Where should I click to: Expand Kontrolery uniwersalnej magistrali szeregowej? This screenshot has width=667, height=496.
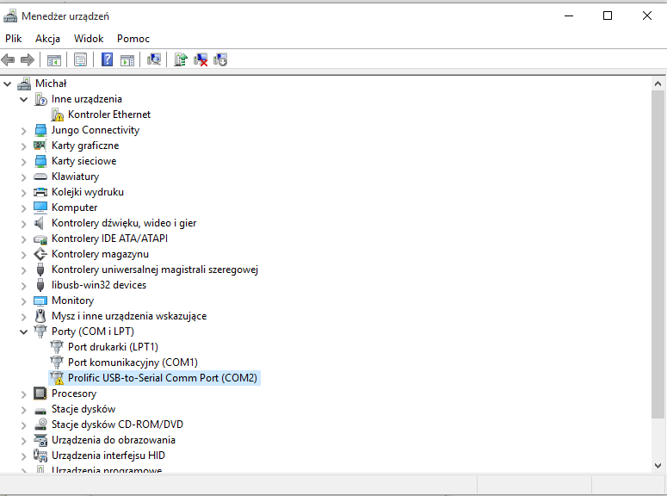click(x=24, y=270)
